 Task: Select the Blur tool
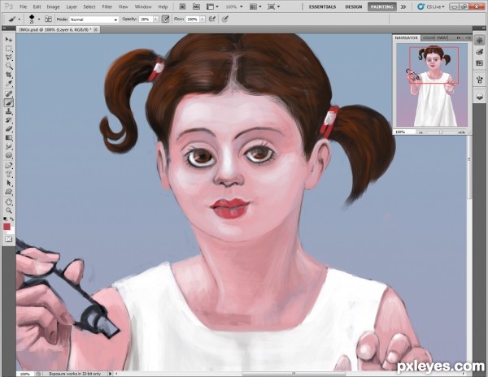click(x=9, y=146)
